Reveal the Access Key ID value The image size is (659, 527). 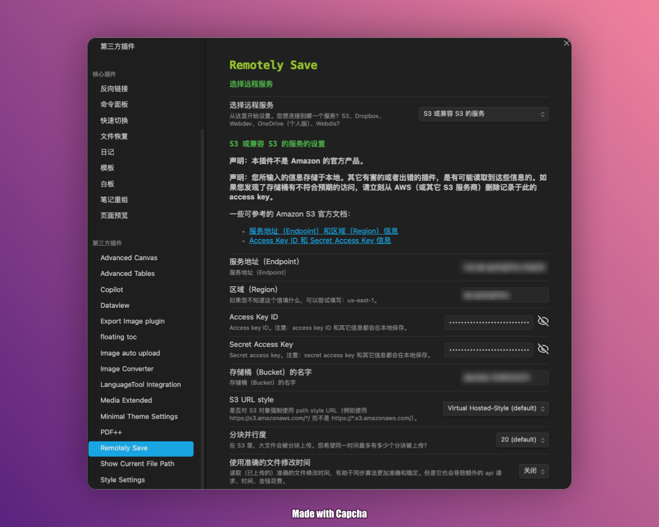pos(543,321)
